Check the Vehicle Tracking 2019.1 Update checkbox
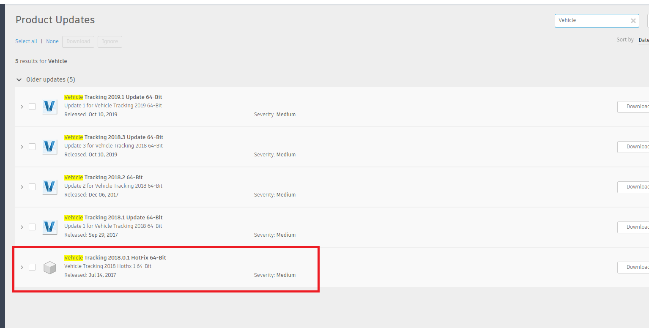Viewport: 649px width, 328px height. point(32,107)
